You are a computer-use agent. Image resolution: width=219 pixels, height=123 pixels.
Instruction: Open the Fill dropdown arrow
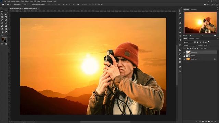[208, 49]
